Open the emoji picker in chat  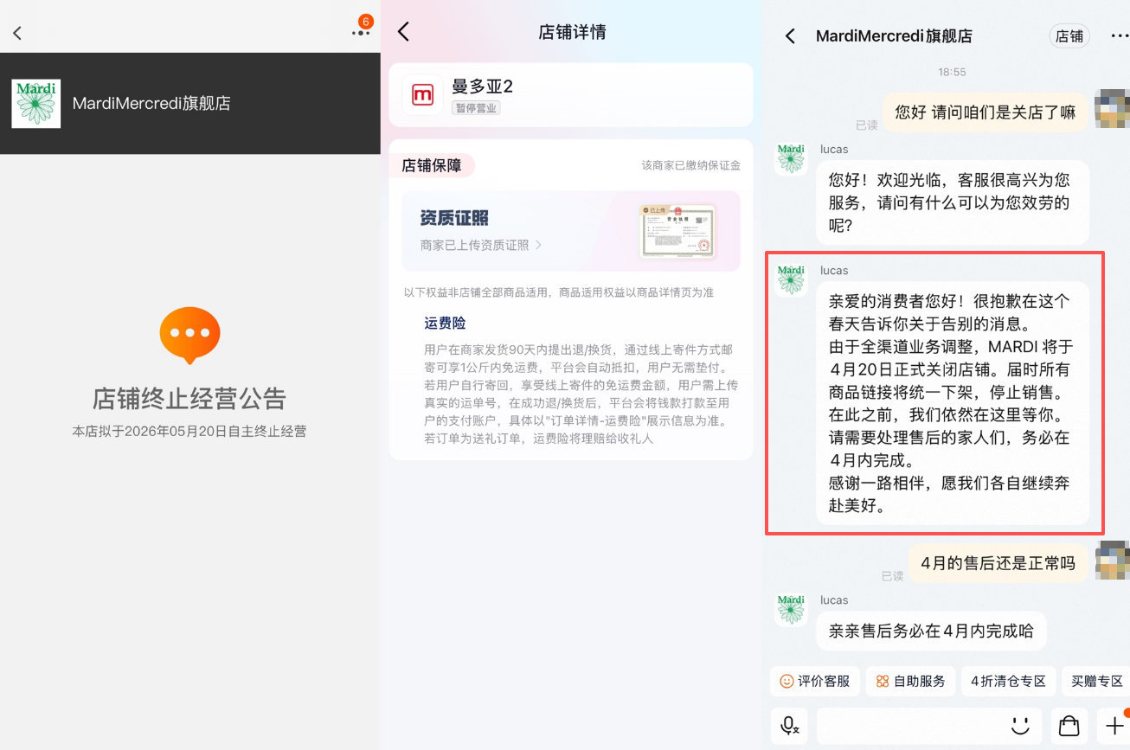(1020, 725)
